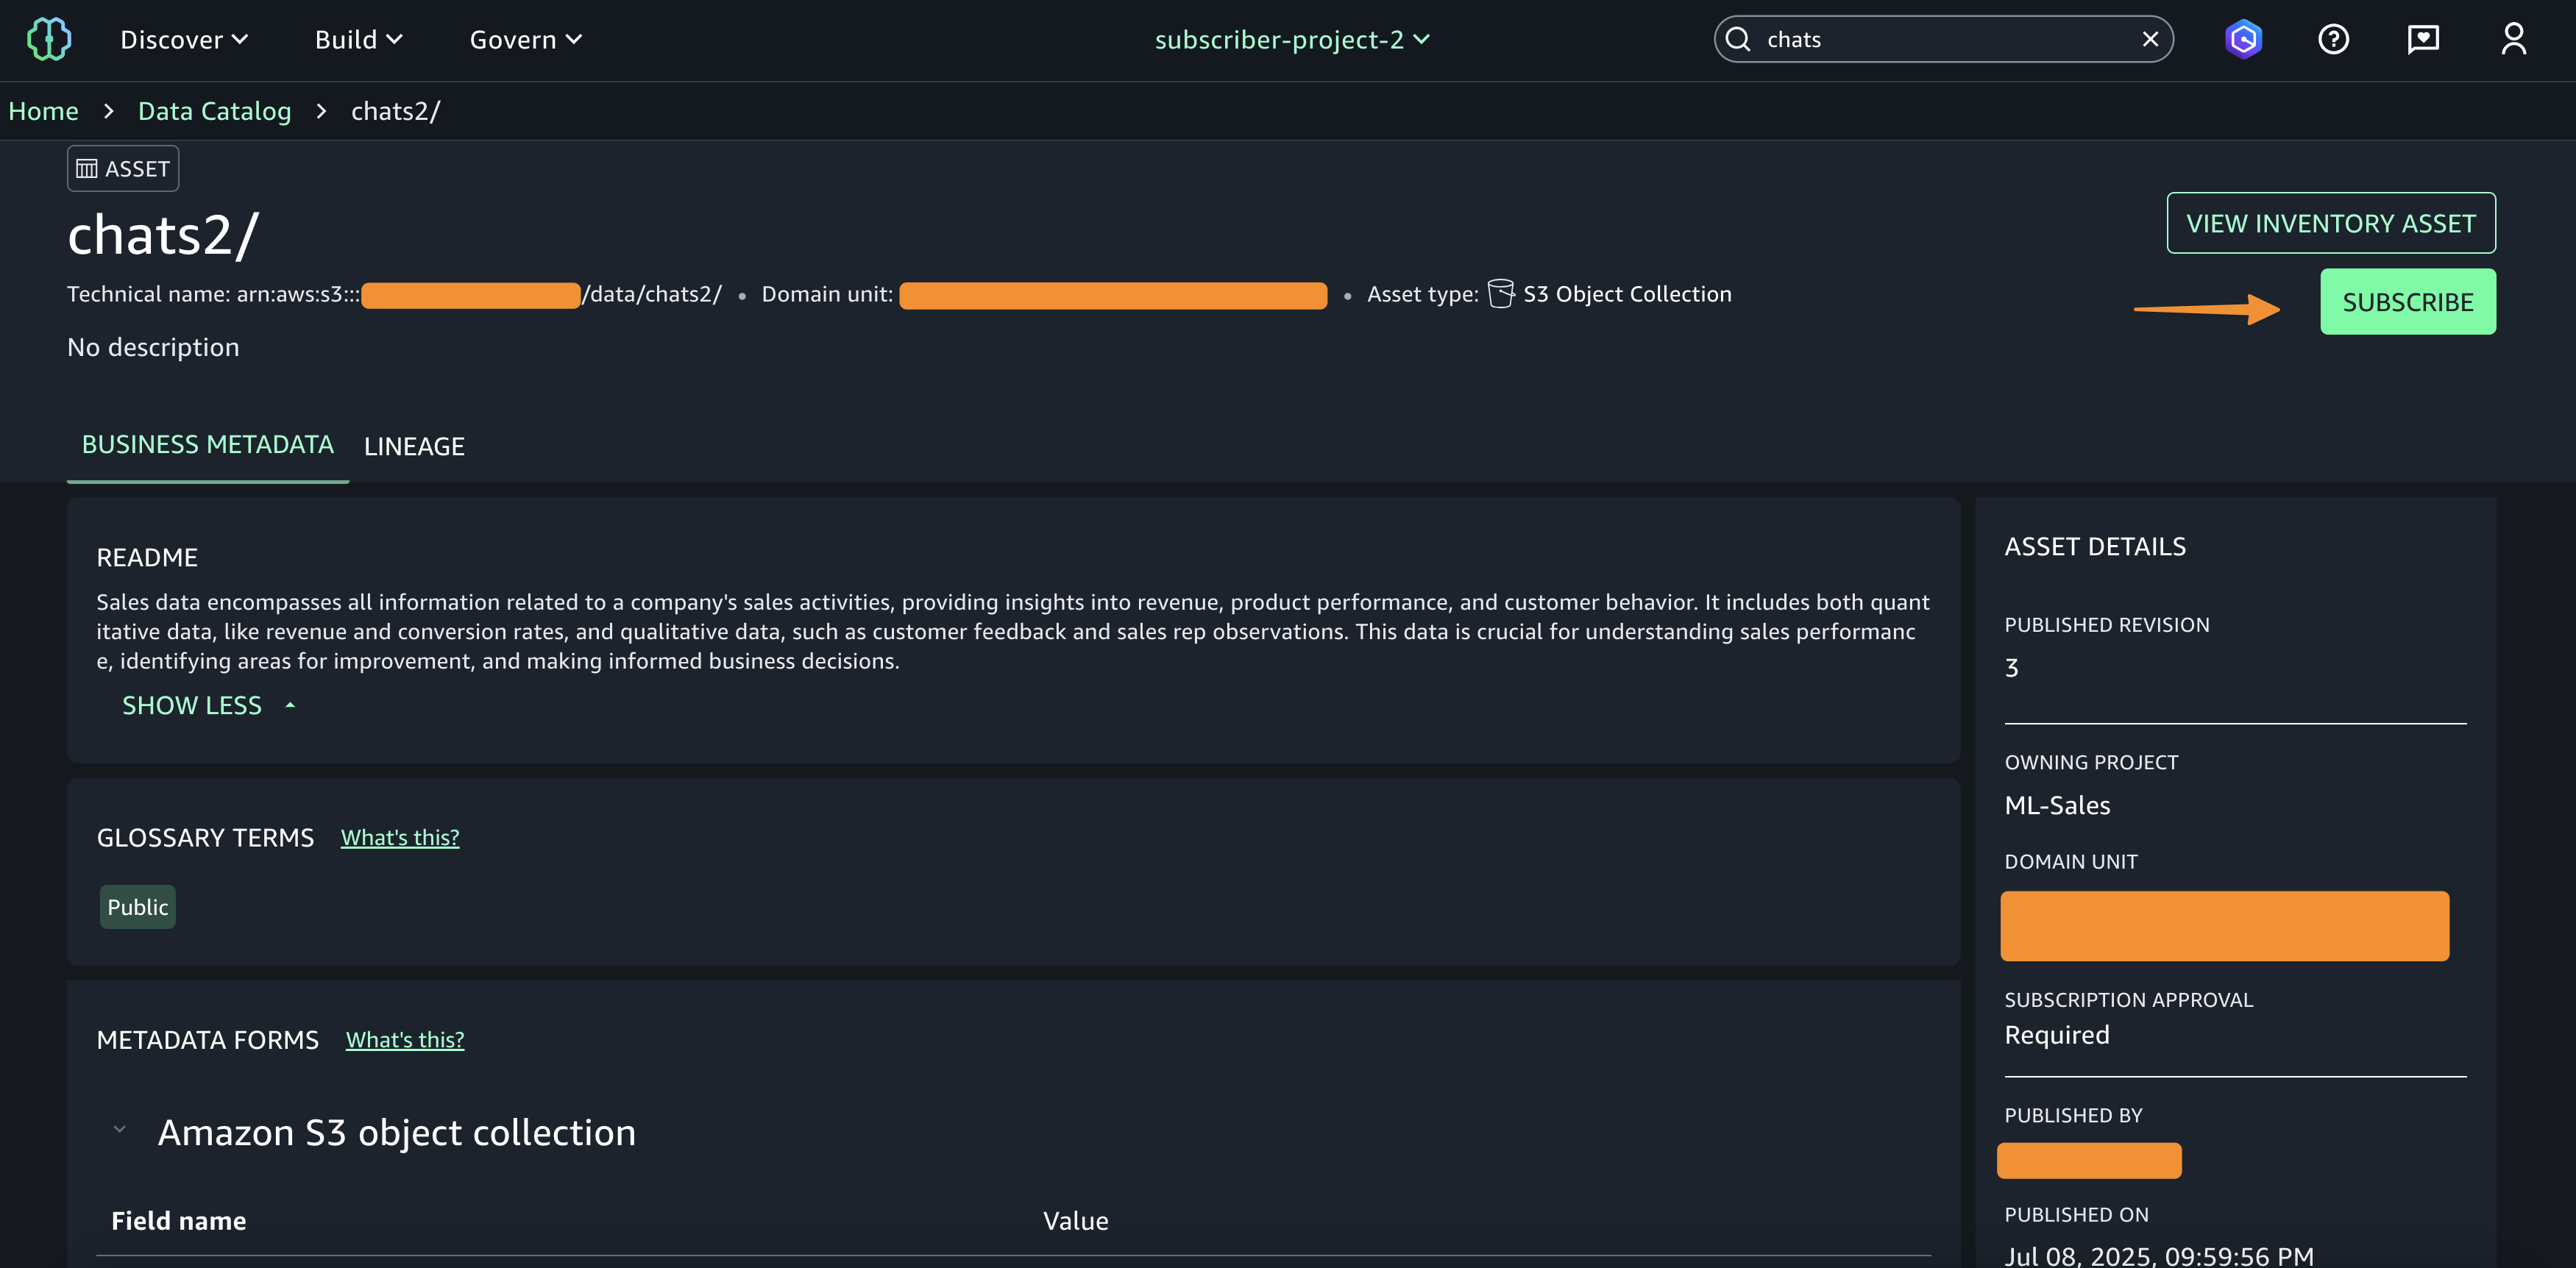Click the Data Catalog breadcrumb link

[x=214, y=111]
